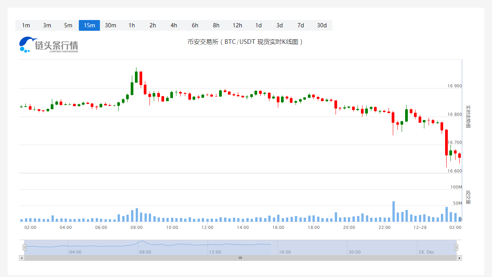Click scrollbar left arrow button

(22, 258)
